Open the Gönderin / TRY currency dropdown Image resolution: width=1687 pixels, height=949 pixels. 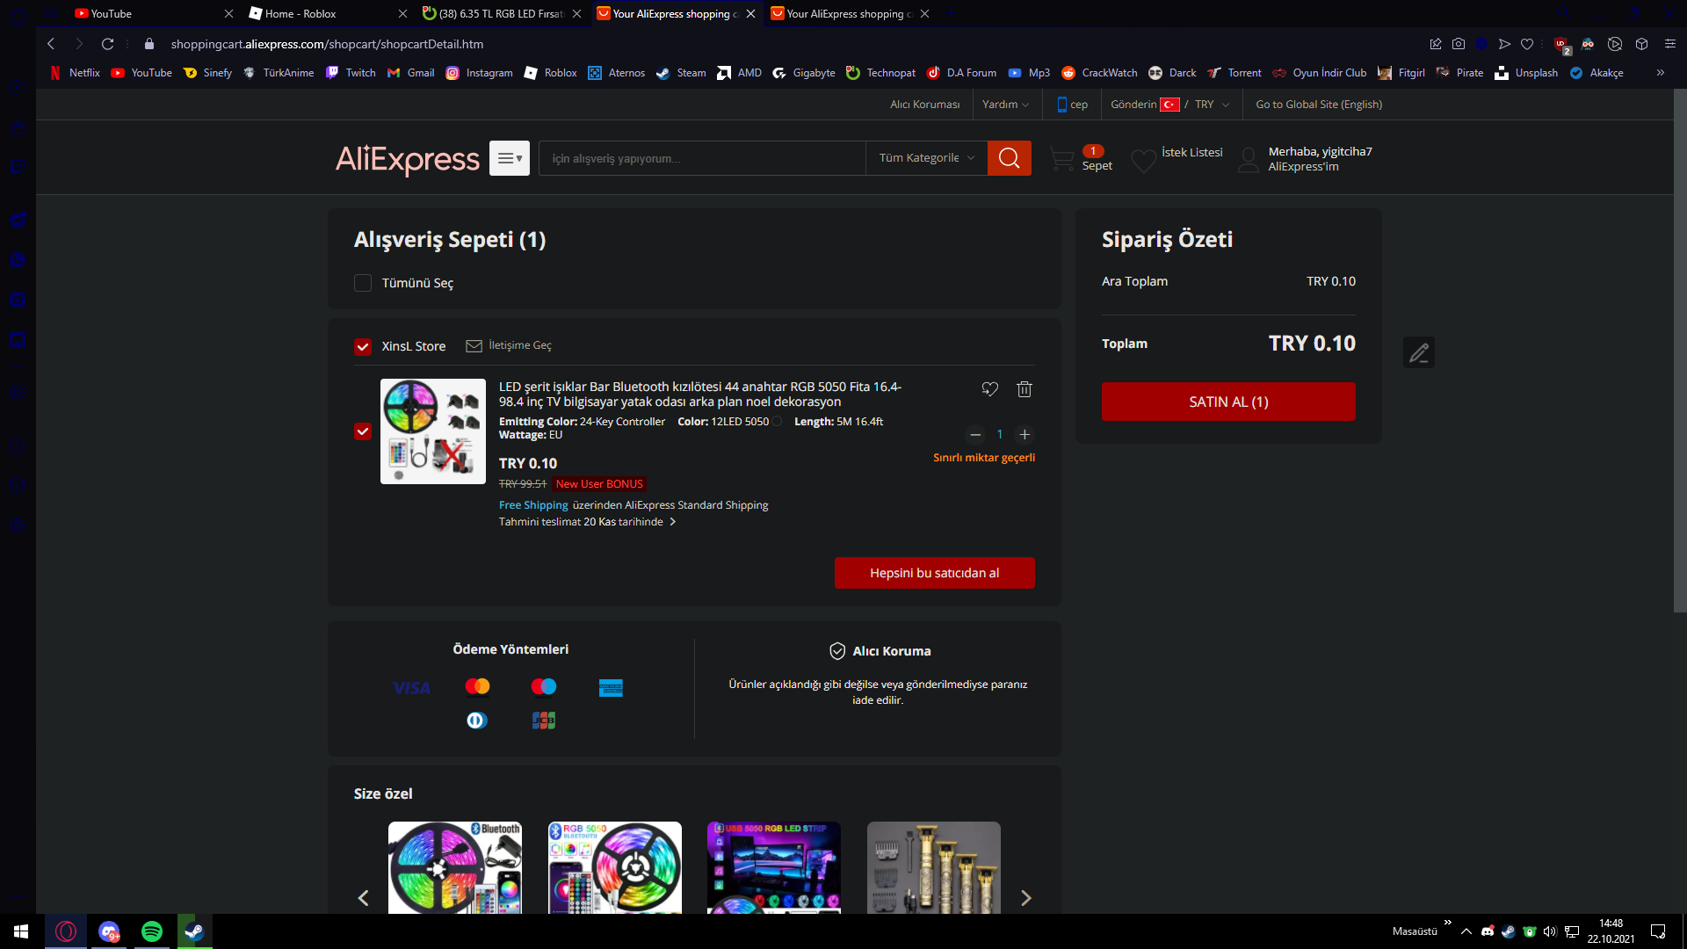pos(1169,105)
